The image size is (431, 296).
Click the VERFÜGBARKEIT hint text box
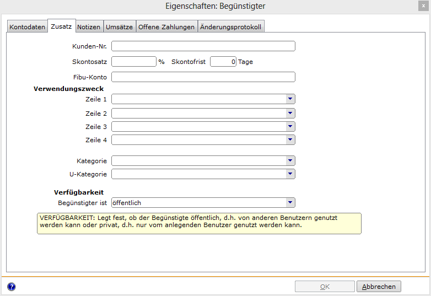tap(199, 223)
